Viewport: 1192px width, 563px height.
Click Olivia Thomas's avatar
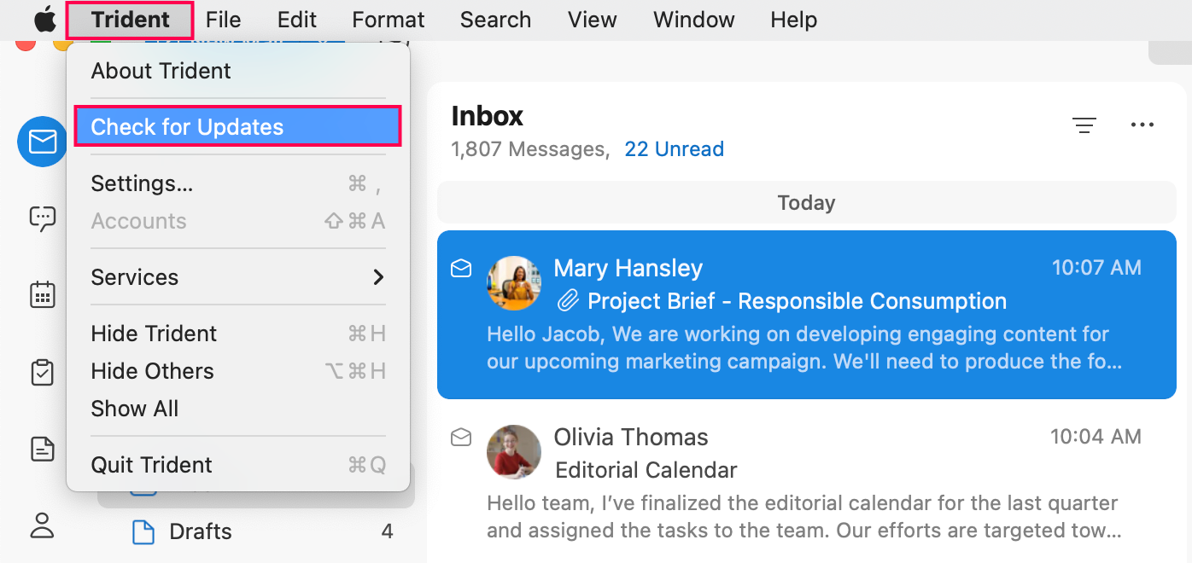click(x=514, y=452)
